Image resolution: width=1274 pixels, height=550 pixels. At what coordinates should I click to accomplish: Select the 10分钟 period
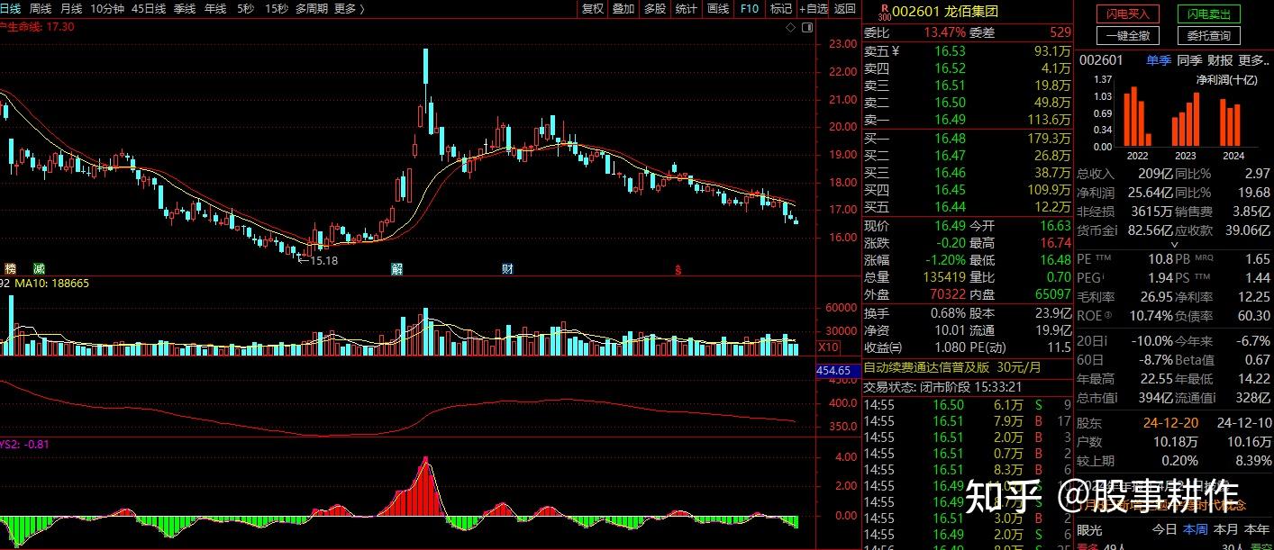(x=107, y=9)
